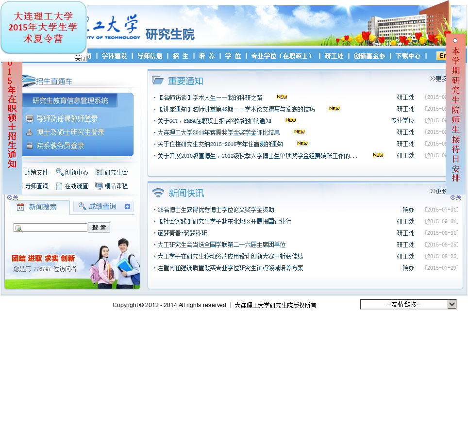Open notice 关于开展2010级直博生...转账工作

pos(257,156)
